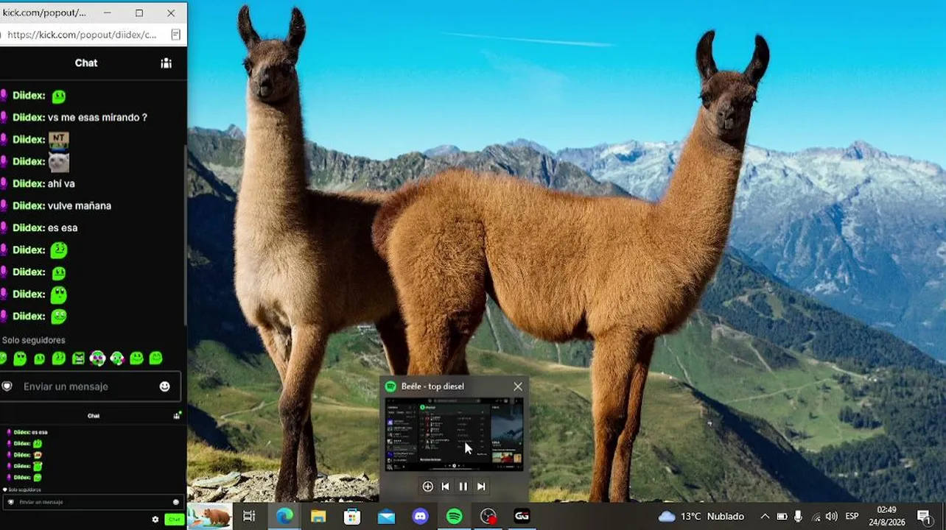Open the emoji picker in the upper message box

click(165, 386)
